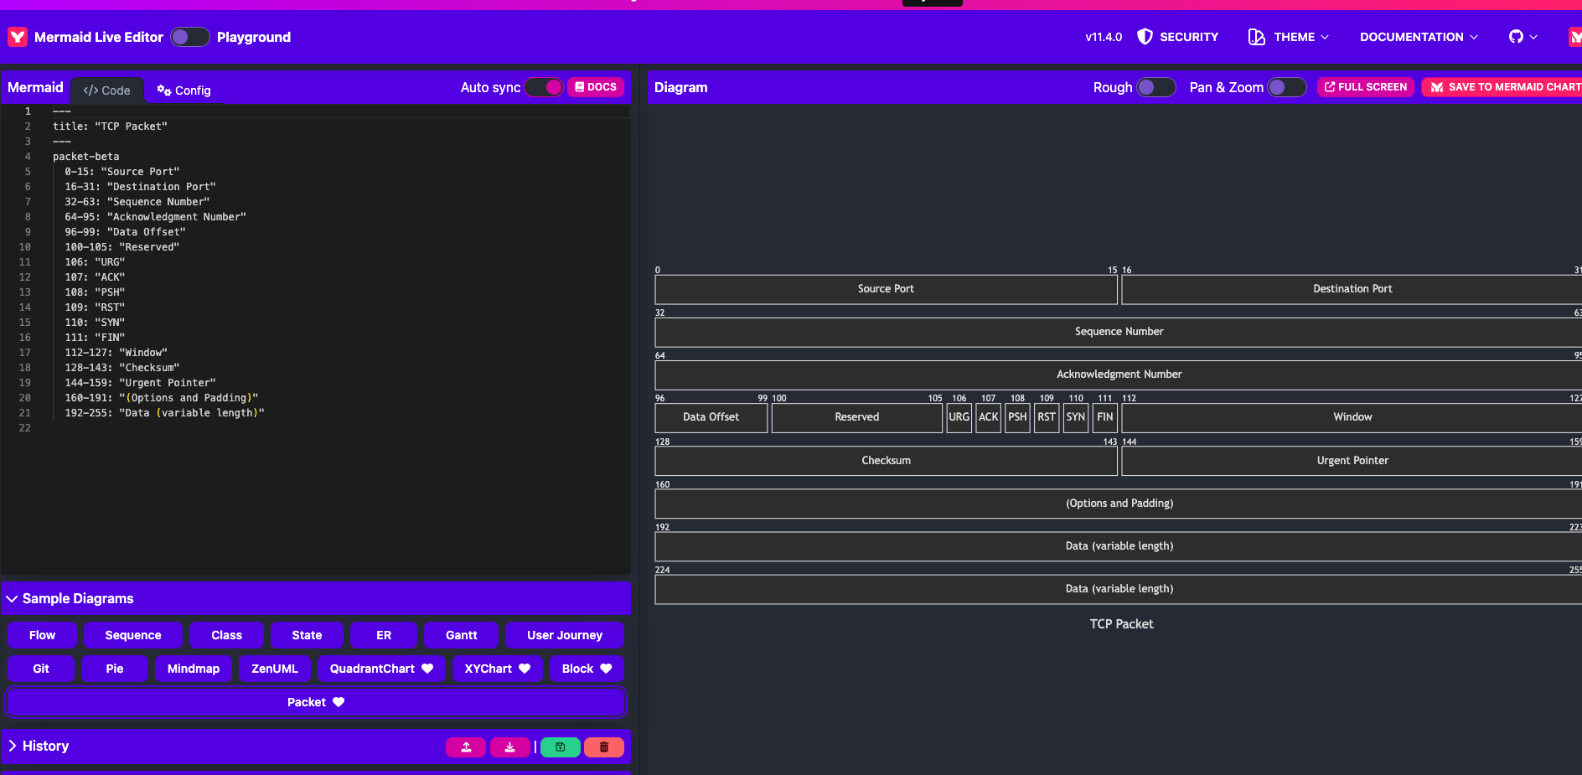Load the Mindmap sample diagram
This screenshot has width=1582, height=775.
tap(194, 669)
